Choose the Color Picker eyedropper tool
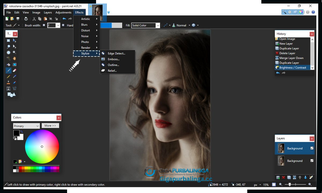This screenshot has height=193, width=322. (x=14, y=77)
